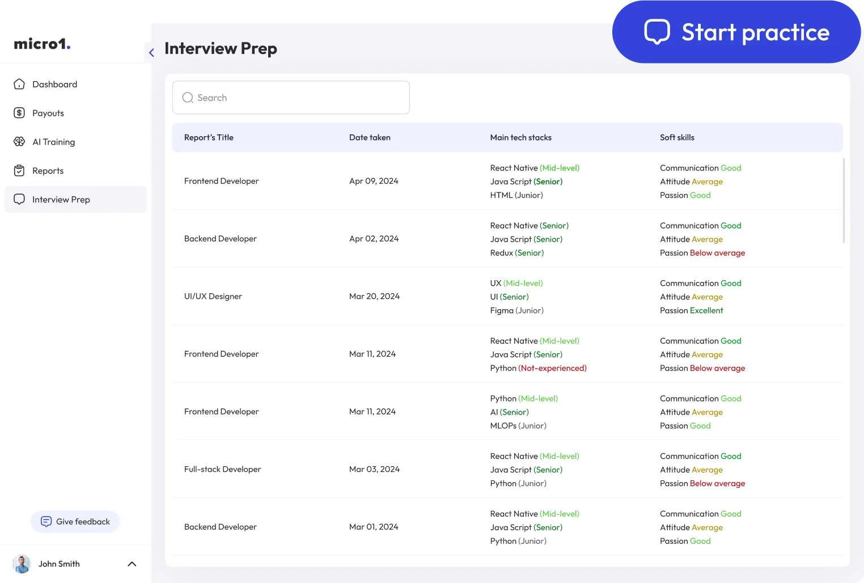The width and height of the screenshot is (864, 583).
Task: Click the micro1 logo
Action: click(x=41, y=44)
